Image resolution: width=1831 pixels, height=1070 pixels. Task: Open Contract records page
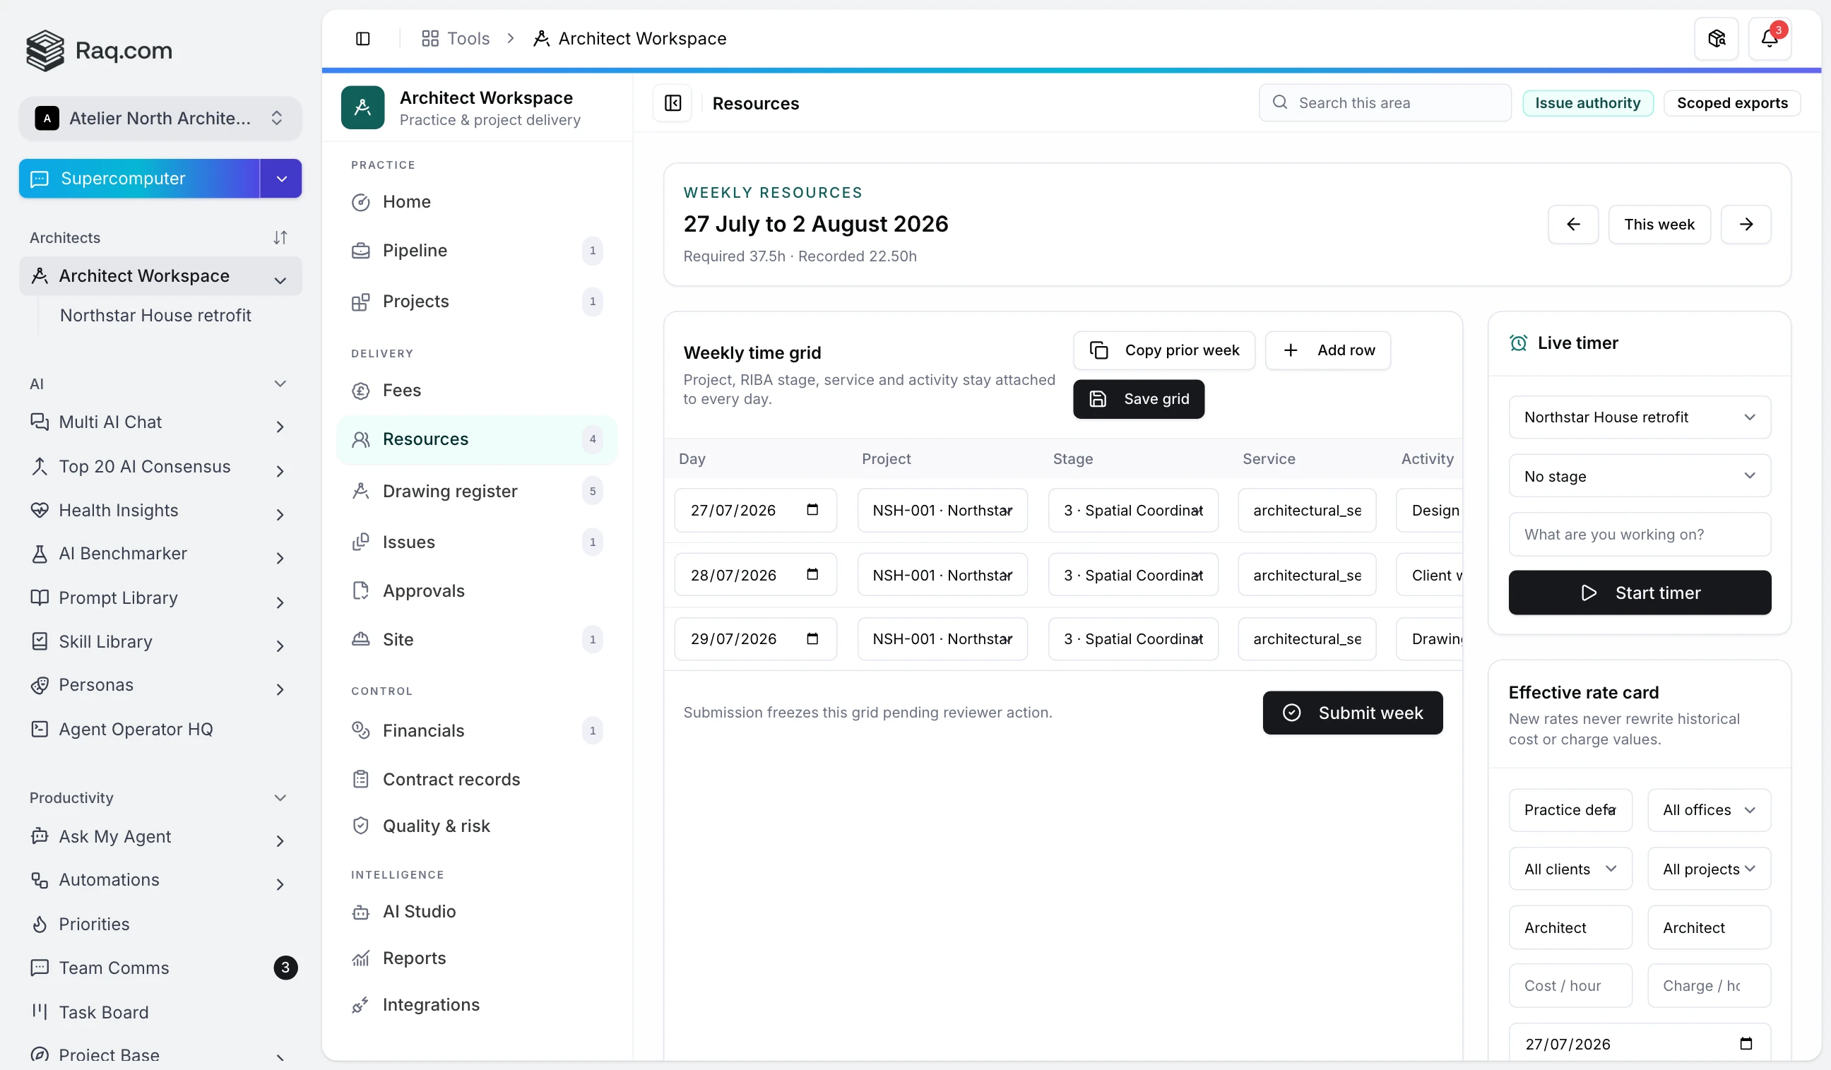coord(478,780)
